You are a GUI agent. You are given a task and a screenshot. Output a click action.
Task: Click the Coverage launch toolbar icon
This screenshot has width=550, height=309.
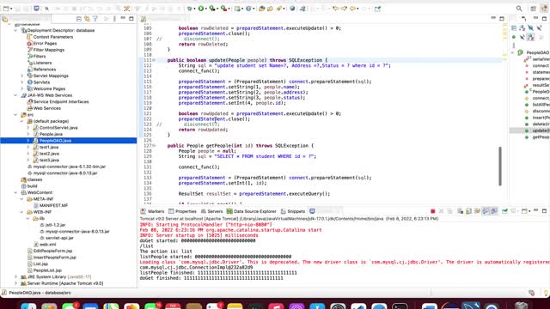[x=212, y=9]
